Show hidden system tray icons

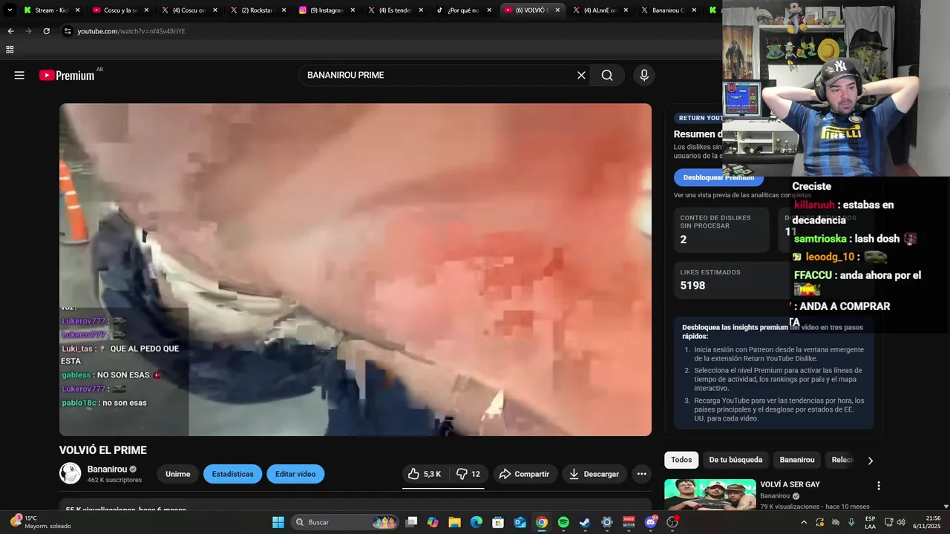tap(804, 522)
